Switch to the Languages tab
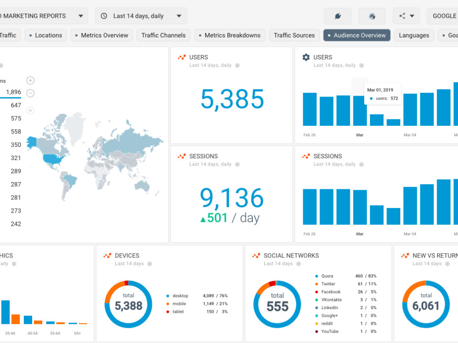The width and height of the screenshot is (458, 343). tap(414, 35)
